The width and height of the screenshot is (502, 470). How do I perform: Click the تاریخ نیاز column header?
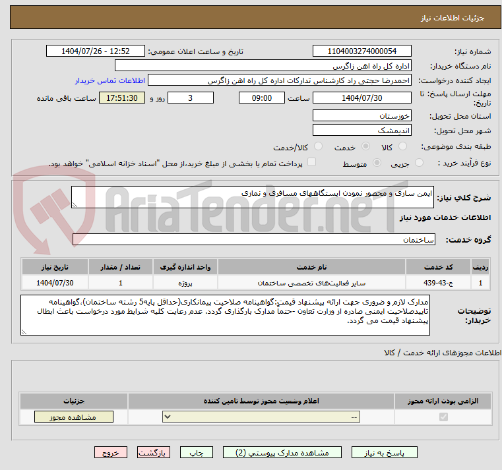tap(55, 267)
